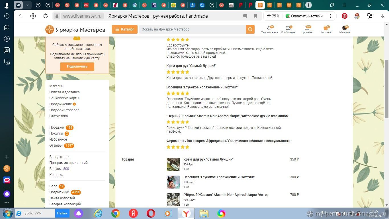389x219 pixels.
Task: Open the Лента новостей link
Action: [x=62, y=198]
